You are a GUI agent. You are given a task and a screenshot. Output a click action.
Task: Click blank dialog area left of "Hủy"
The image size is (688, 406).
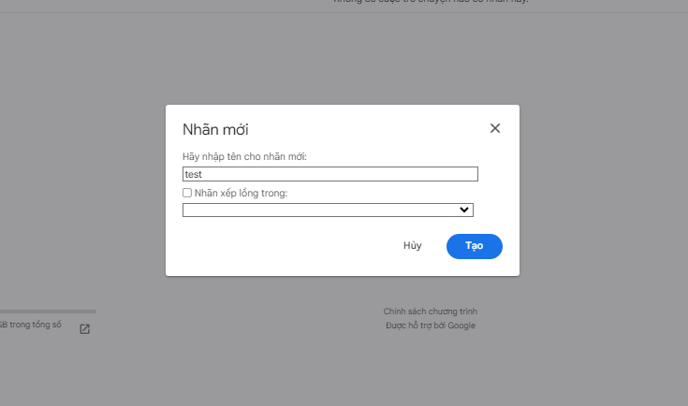pyautogui.click(x=281, y=246)
